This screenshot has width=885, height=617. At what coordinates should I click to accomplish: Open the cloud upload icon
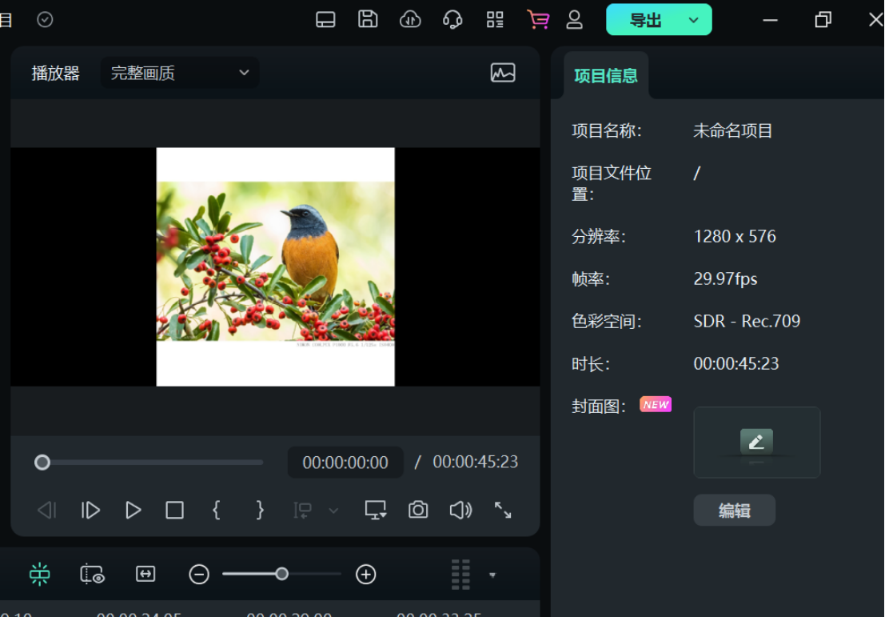[x=410, y=20]
